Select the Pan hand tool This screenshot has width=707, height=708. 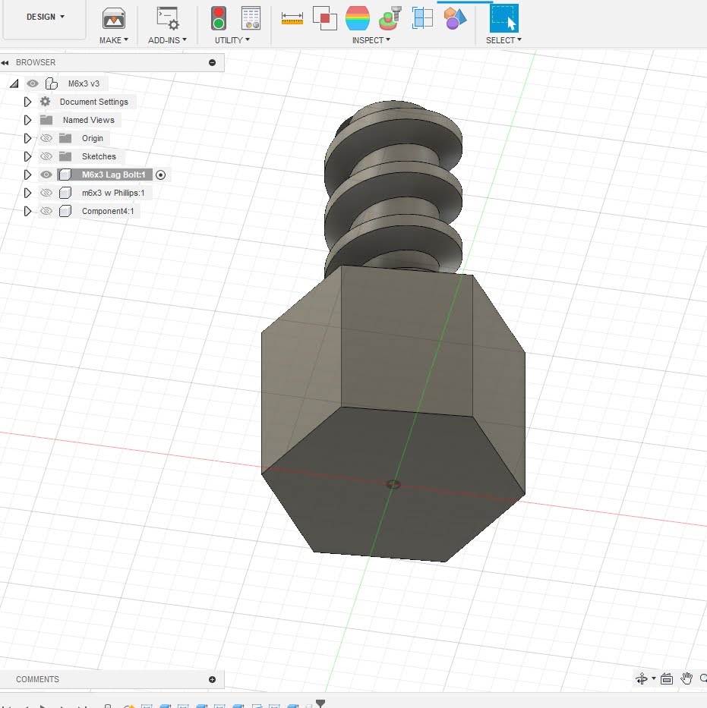tap(686, 678)
